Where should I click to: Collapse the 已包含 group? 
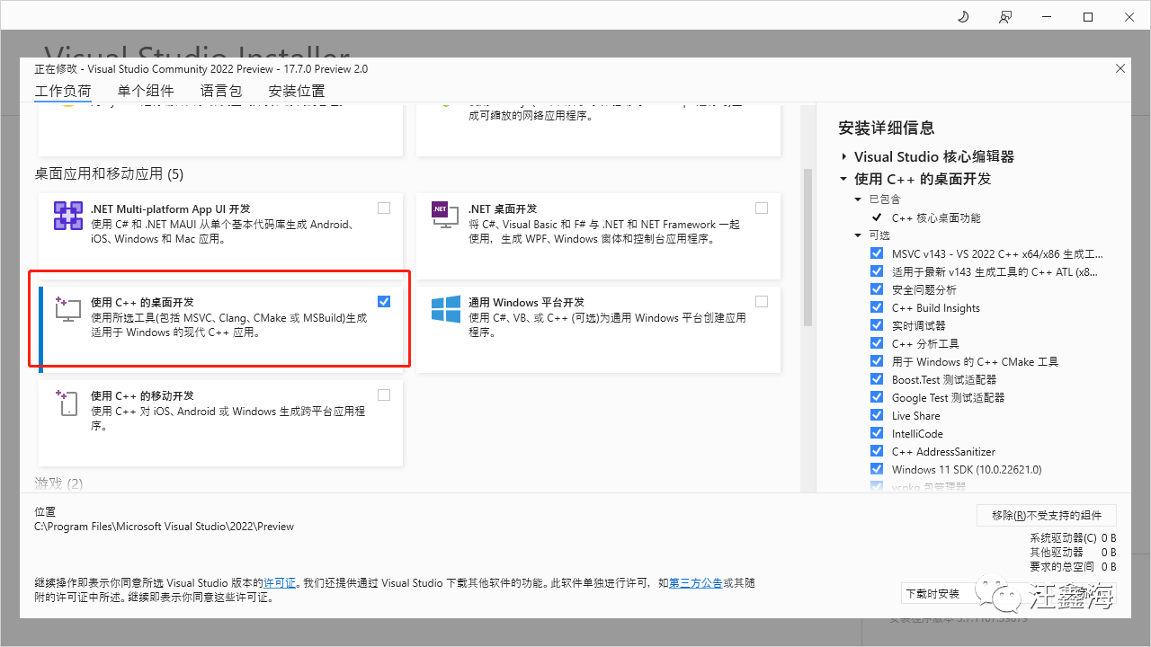(x=859, y=199)
